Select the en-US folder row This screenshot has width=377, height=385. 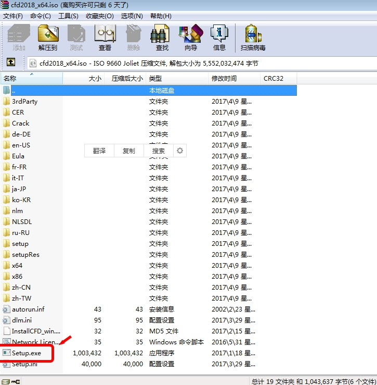point(149,145)
